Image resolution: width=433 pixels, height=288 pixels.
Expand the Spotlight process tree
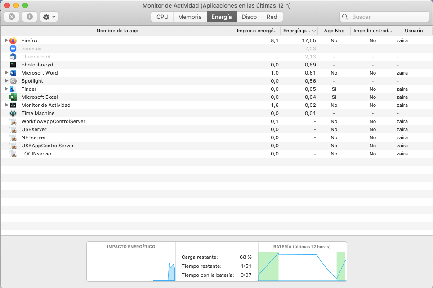click(6, 81)
